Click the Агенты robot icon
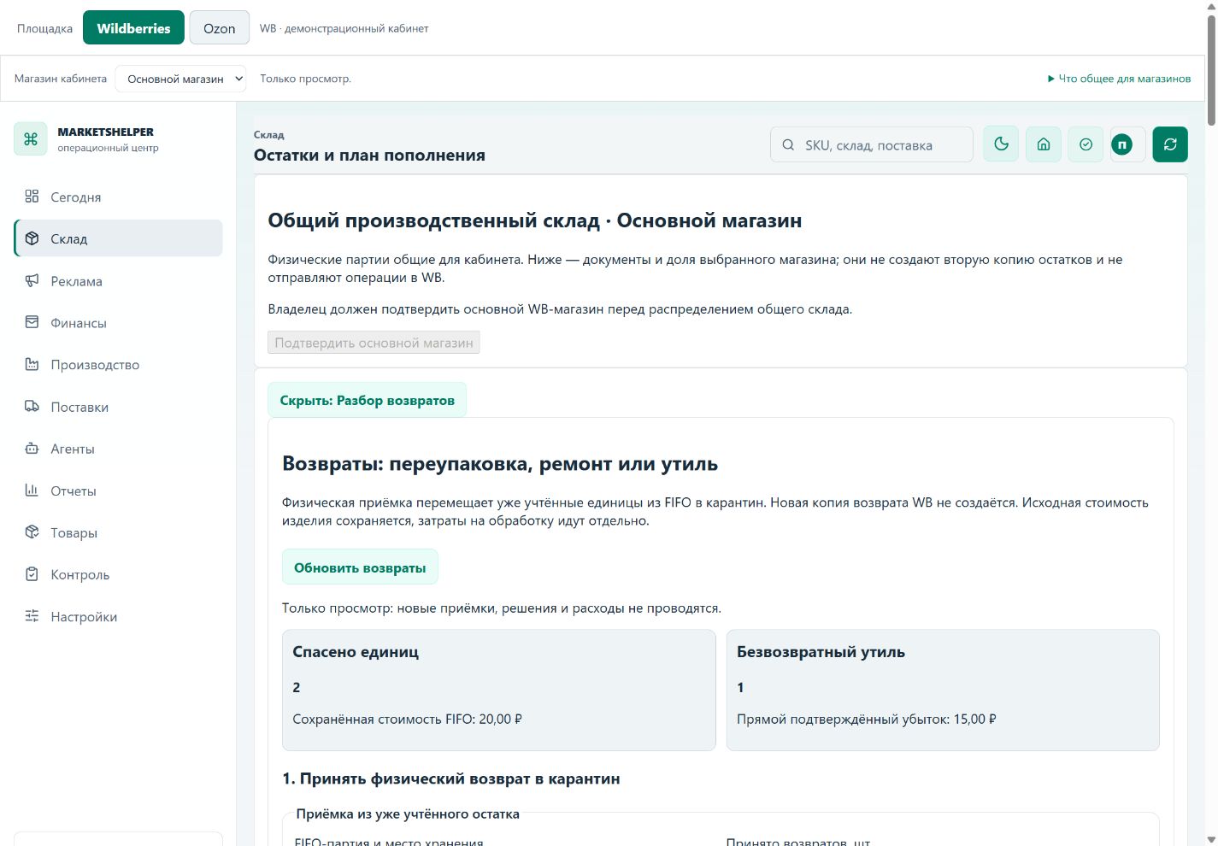Image resolution: width=1218 pixels, height=846 pixels. pos(32,448)
